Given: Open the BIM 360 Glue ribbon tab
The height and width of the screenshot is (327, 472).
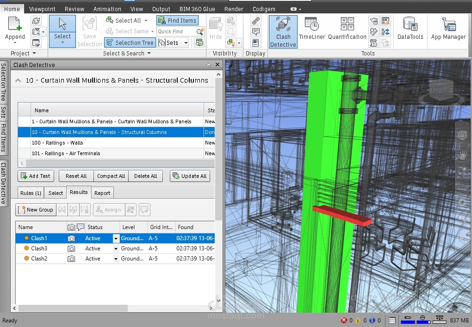Looking at the screenshot, I should [x=197, y=9].
